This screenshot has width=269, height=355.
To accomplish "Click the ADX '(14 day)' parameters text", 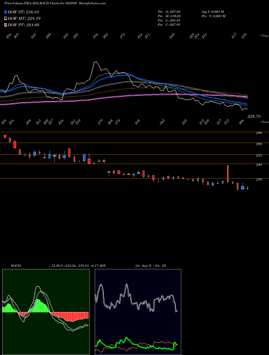I will (x=141, y=266).
